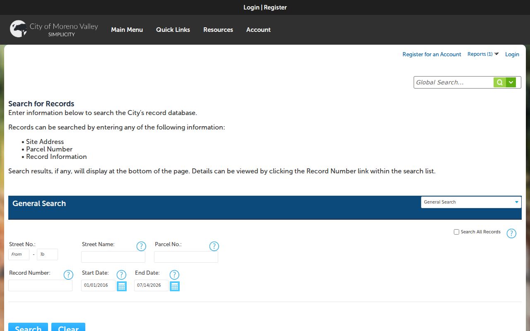Click the Record Number help icon
The height and width of the screenshot is (331, 530).
pyautogui.click(x=68, y=275)
